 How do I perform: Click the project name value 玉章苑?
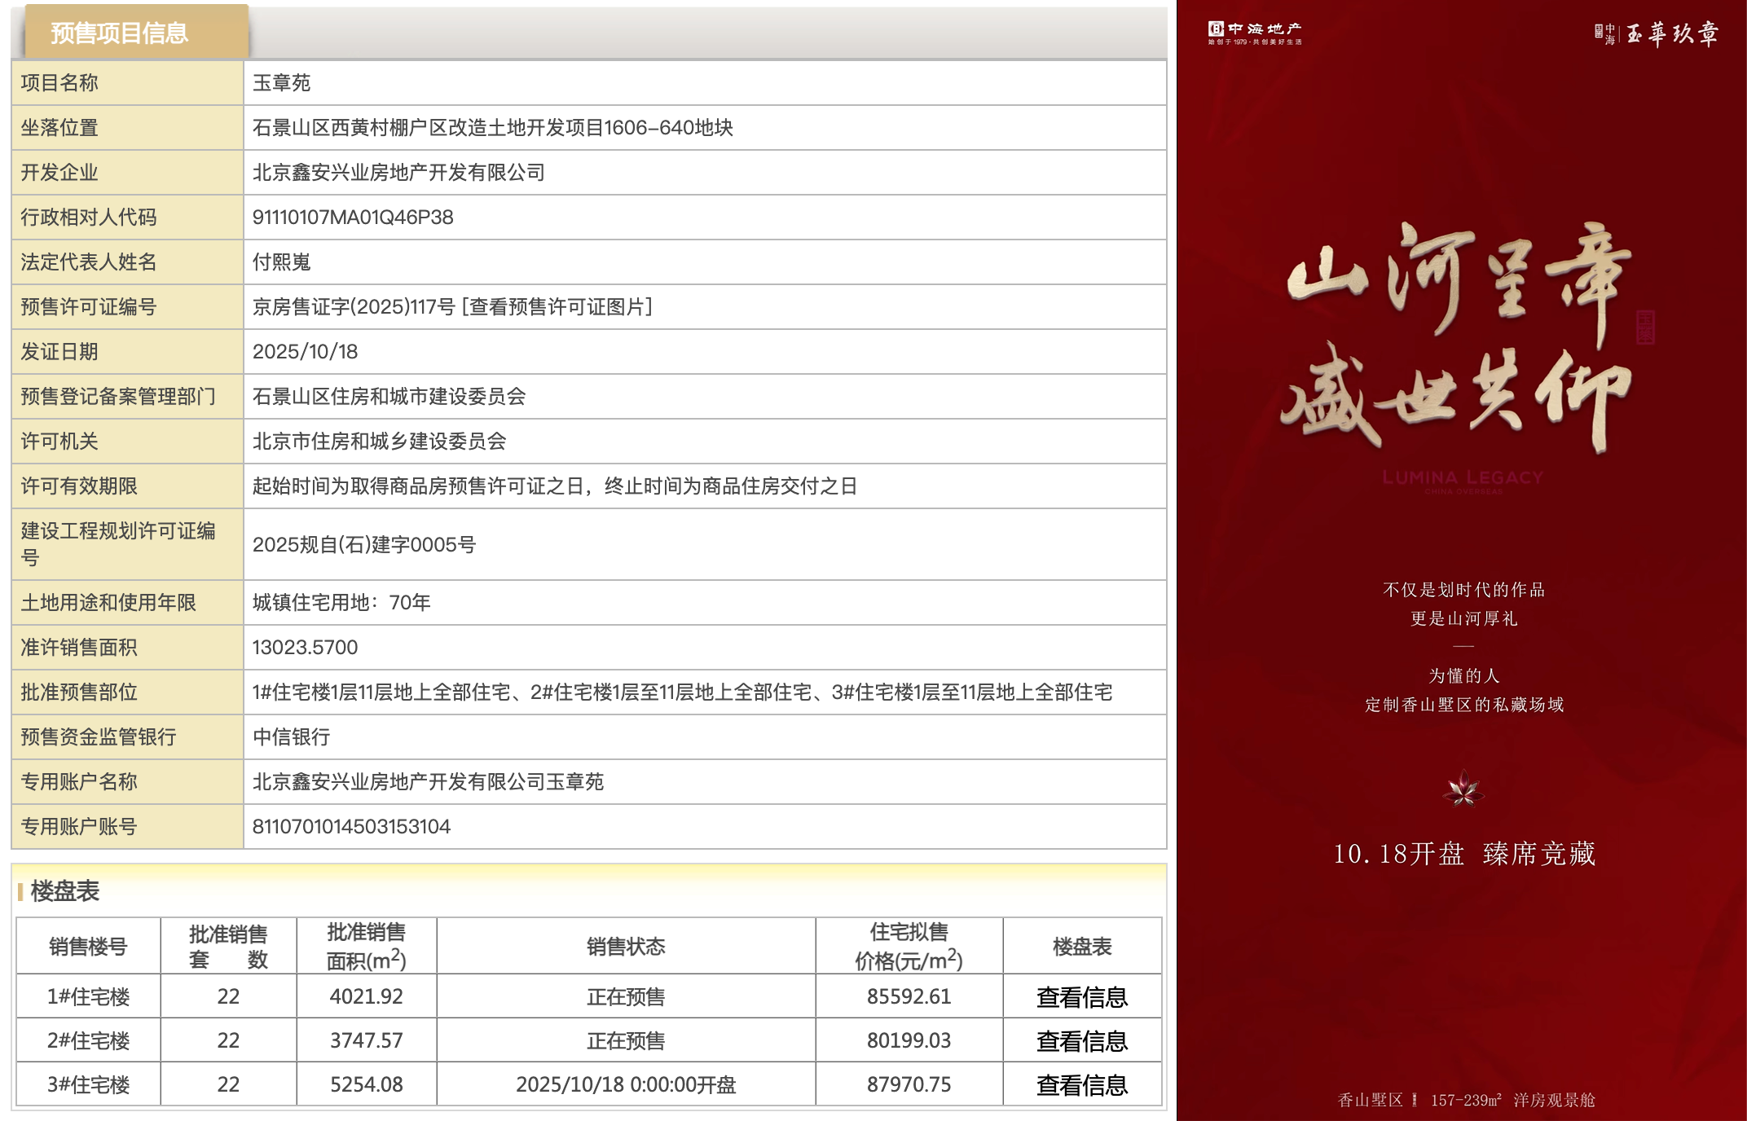(281, 83)
